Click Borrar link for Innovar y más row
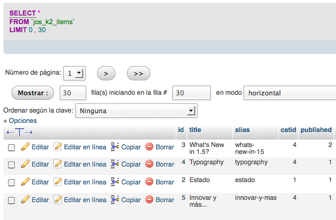 pyautogui.click(x=165, y=200)
